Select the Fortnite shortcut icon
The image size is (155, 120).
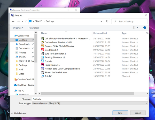[43, 61]
